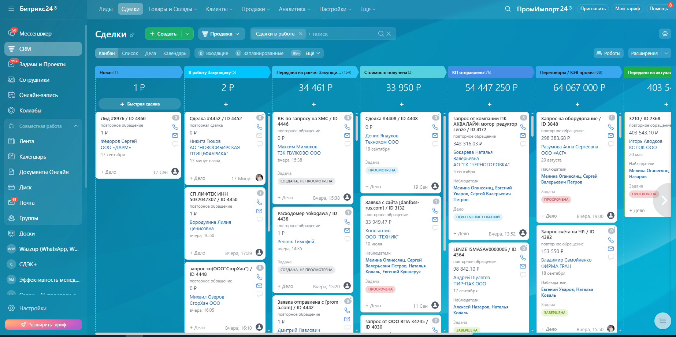Click phone icon on Лид #8976 card
Image resolution: width=676 pixels, height=337 pixels.
point(175,127)
